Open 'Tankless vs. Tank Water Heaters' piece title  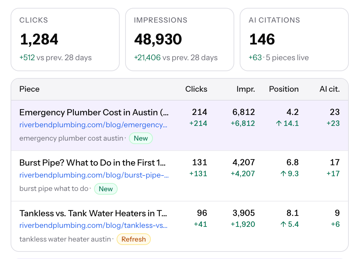(93, 213)
